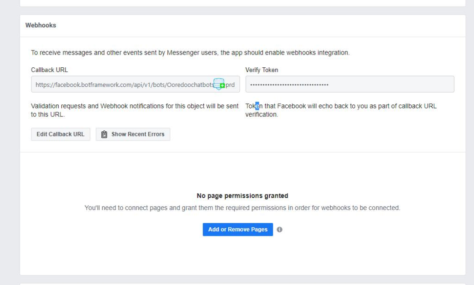Click the Webhooks section header

tap(41, 26)
